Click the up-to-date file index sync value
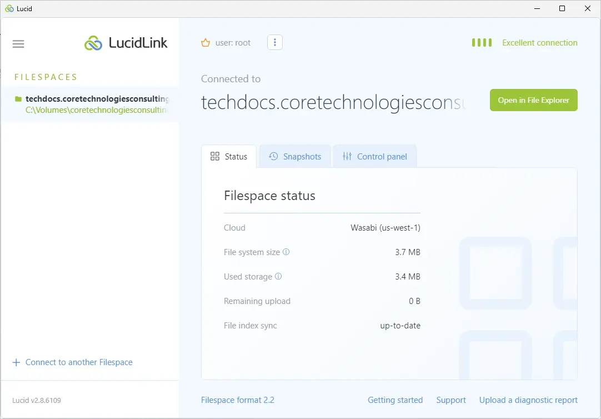601x419 pixels. point(400,326)
